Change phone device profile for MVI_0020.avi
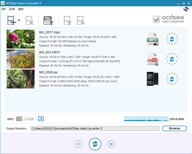The image size is (192, 154). (153, 79)
